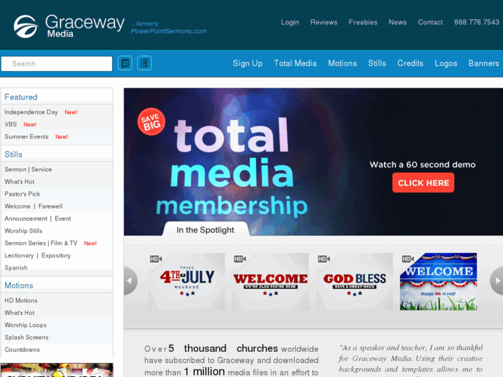Image resolution: width=503 pixels, height=377 pixels.
Task: Open the Reviews page
Action: coord(324,22)
